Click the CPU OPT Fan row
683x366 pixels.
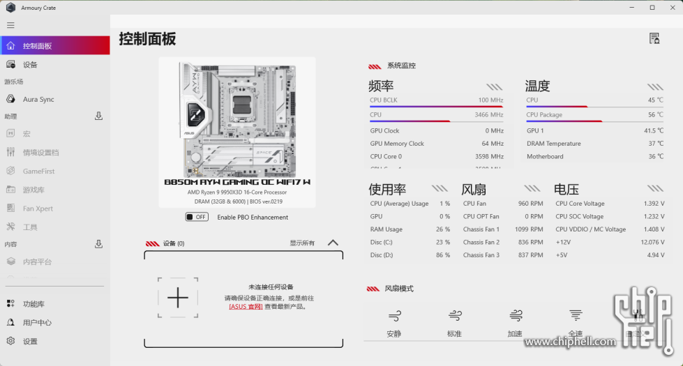pos(503,216)
